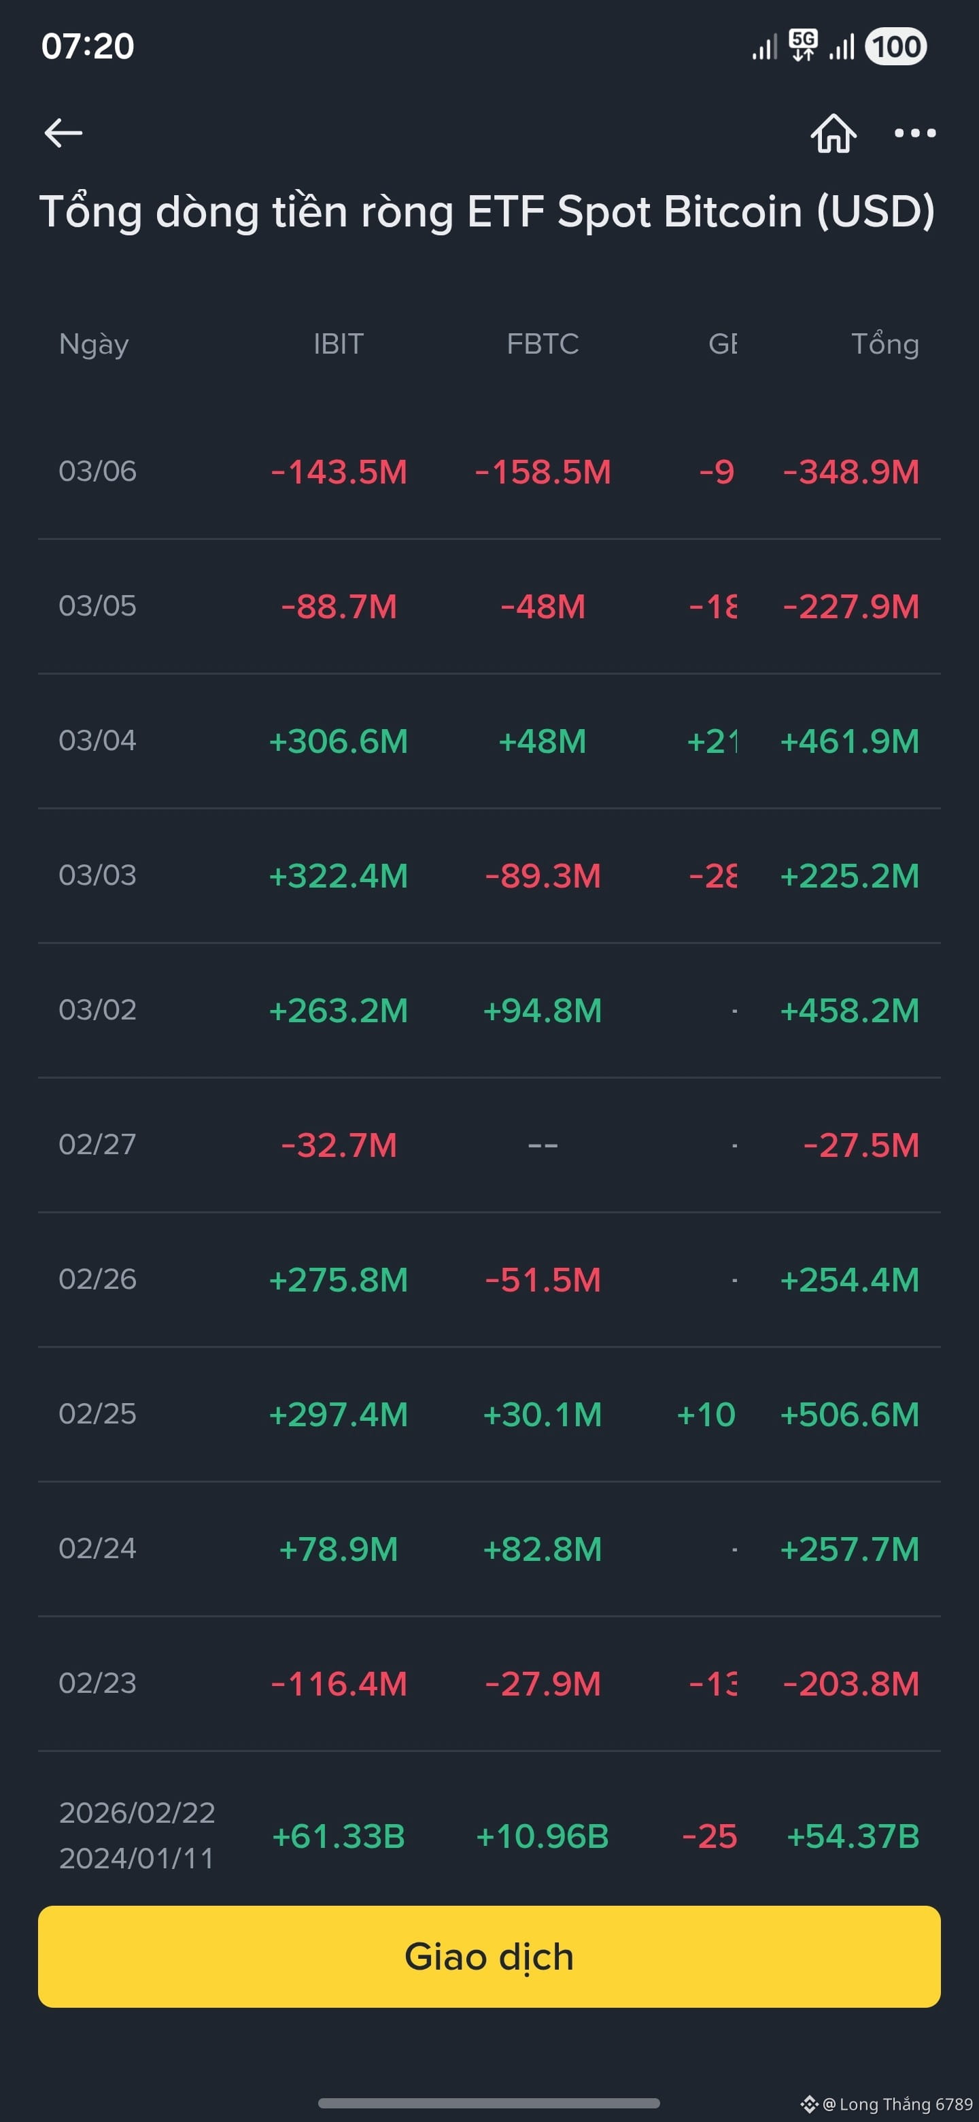Select FBTC value -89.3M on 03/03
Image resolution: width=979 pixels, height=2122 pixels.
coord(543,875)
